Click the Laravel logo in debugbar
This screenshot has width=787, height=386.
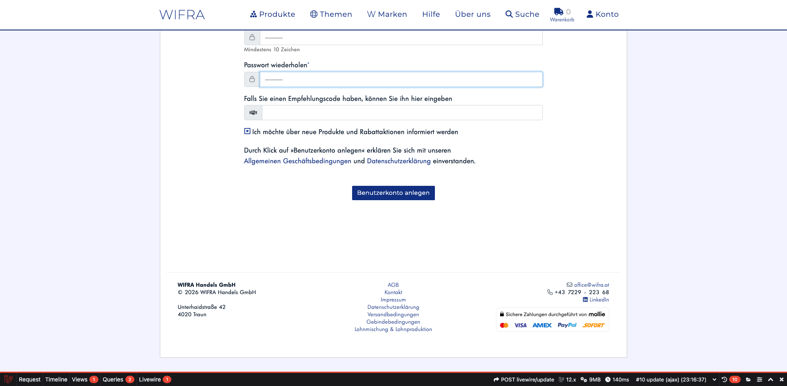click(8, 379)
